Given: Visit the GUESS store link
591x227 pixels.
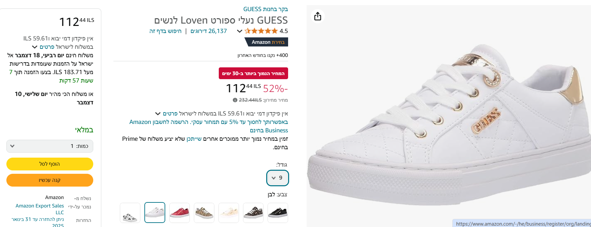Looking at the screenshot, I should [x=266, y=9].
